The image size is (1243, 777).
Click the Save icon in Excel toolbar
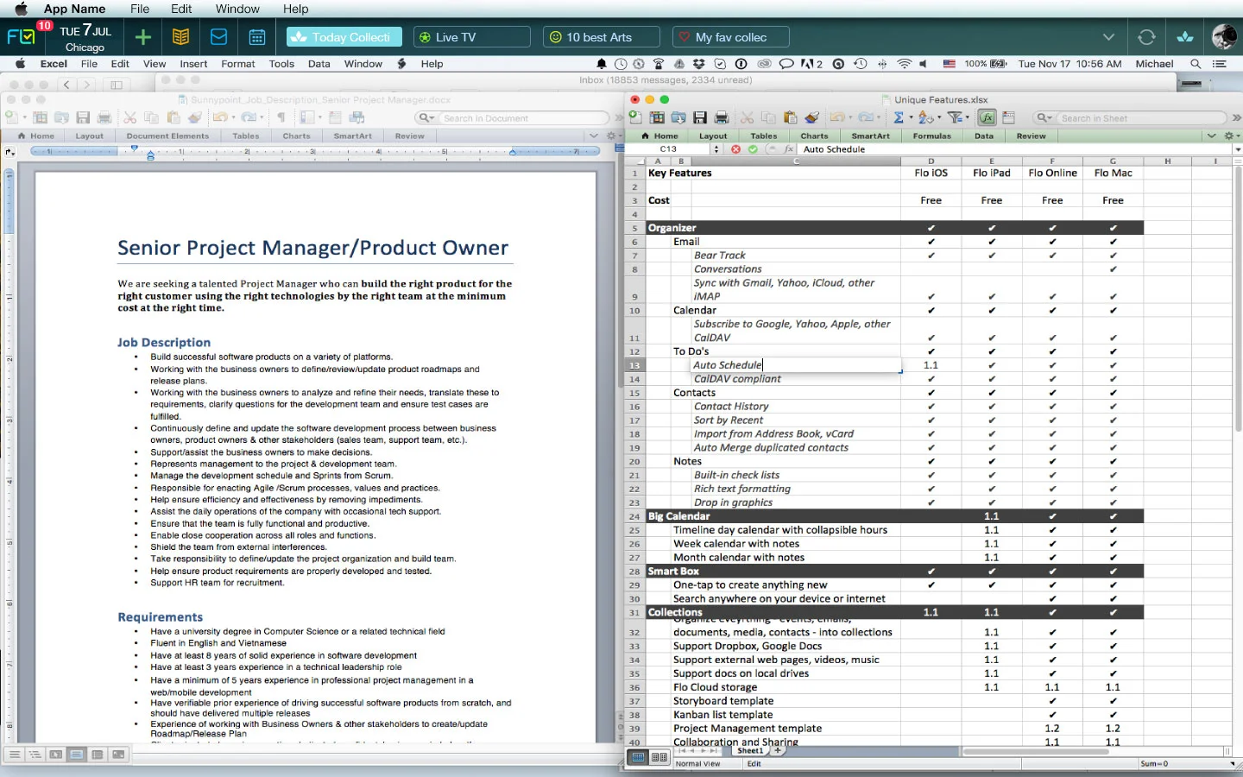point(700,117)
